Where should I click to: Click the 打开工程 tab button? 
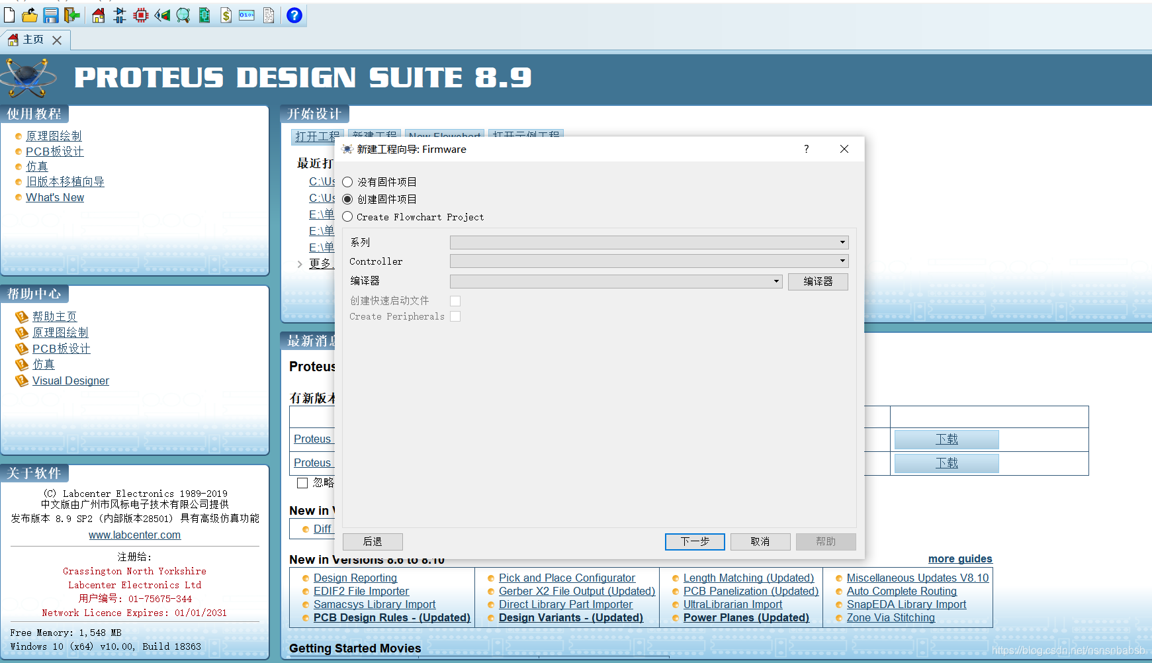pos(317,136)
